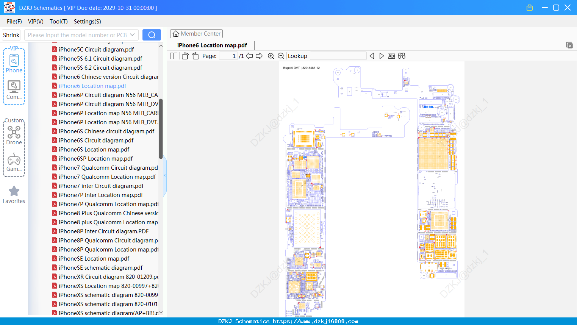Screen dimensions: 577x325
Task: Open iPhone5S 6.1 Circuit diagram.pdf
Action: (100, 58)
